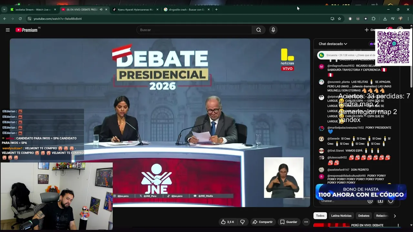Click the Crear button
The image size is (413, 232).
(x=370, y=30)
